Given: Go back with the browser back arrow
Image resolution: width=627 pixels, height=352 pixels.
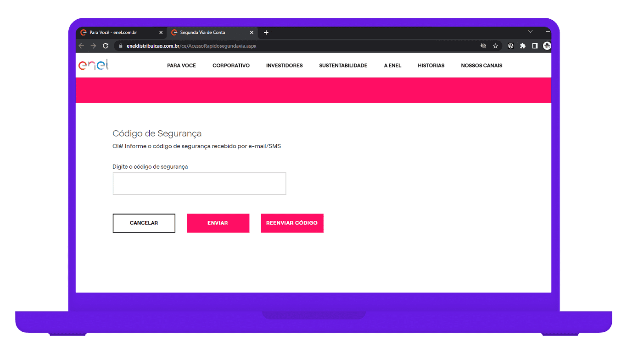Looking at the screenshot, I should click(x=81, y=46).
